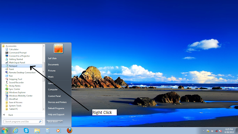This screenshot has width=238, height=134.
Task: Click the network tray icon with red X
Action: coord(216,131)
